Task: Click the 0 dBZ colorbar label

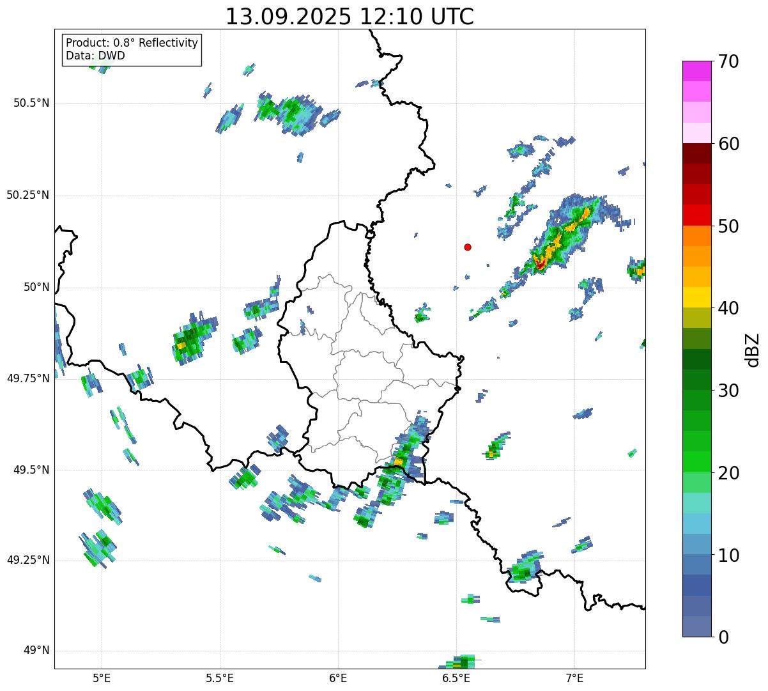Action: click(x=723, y=637)
